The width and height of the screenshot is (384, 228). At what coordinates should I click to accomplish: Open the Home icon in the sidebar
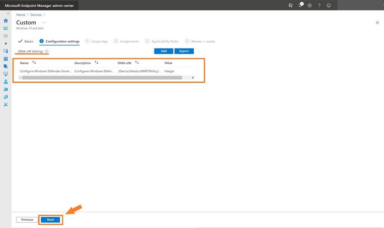click(x=5, y=20)
